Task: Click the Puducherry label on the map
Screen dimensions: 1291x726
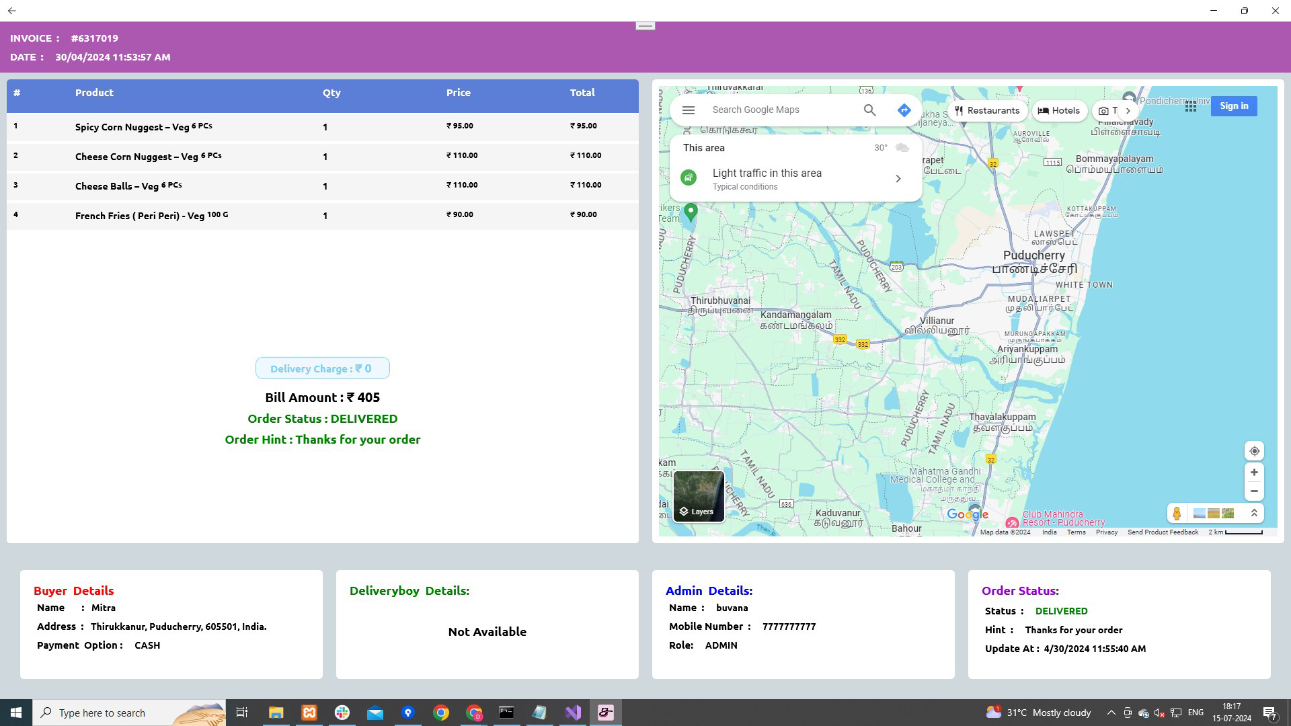Action: click(1033, 255)
